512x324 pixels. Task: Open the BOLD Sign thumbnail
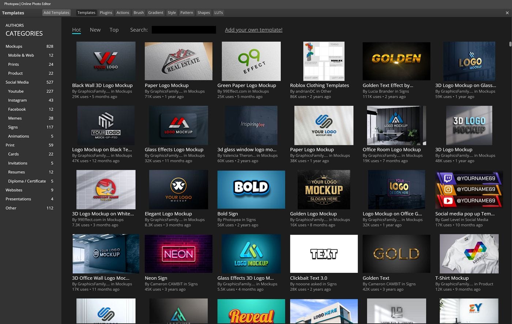(251, 190)
